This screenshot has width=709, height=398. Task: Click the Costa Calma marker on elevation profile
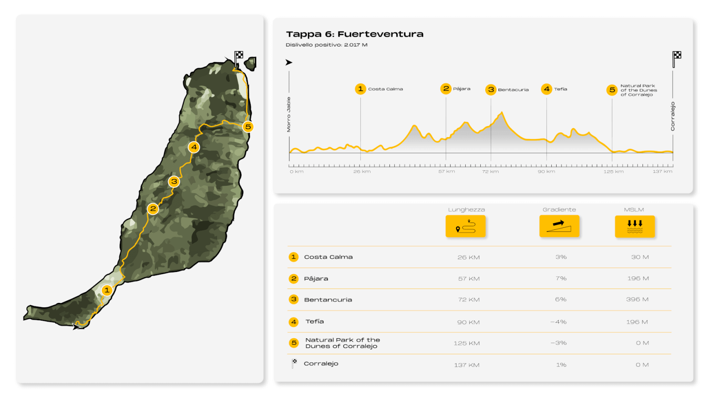coord(360,89)
